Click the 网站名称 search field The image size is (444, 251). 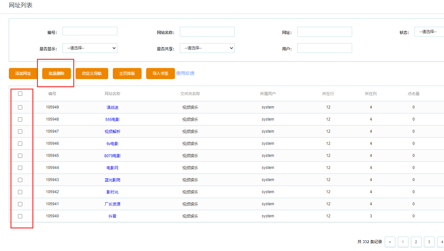[207, 32]
